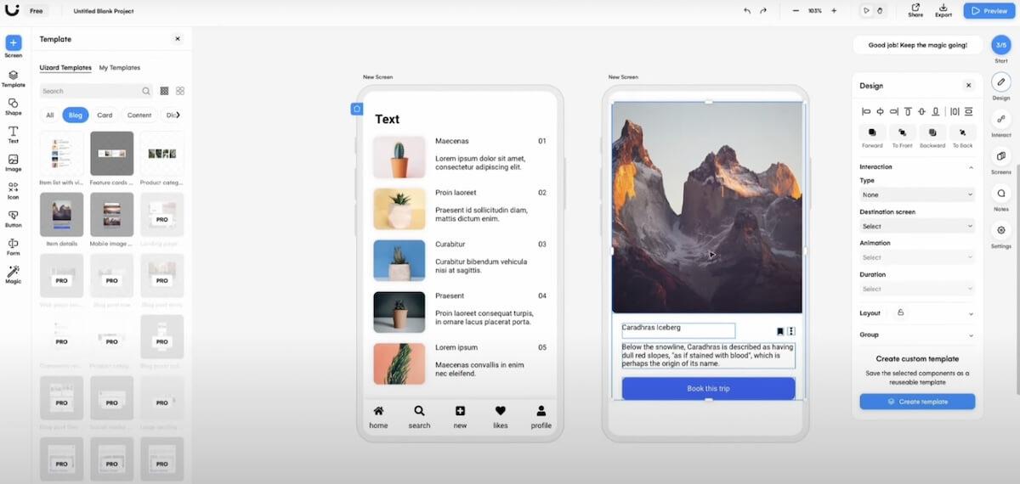Undo the last action
This screenshot has width=1020, height=484.
(747, 10)
